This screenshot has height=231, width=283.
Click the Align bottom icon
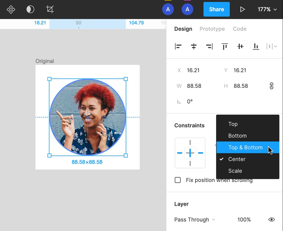pyautogui.click(x=256, y=46)
